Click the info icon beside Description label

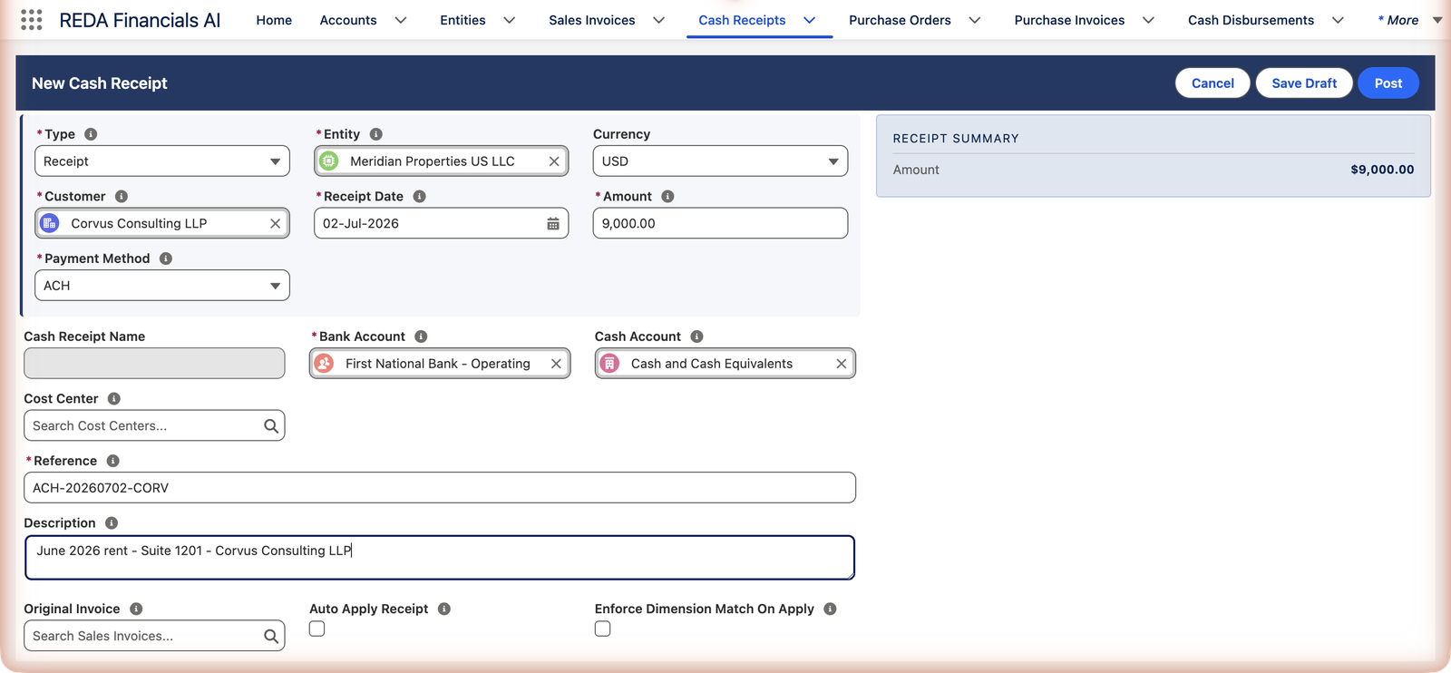tap(112, 523)
